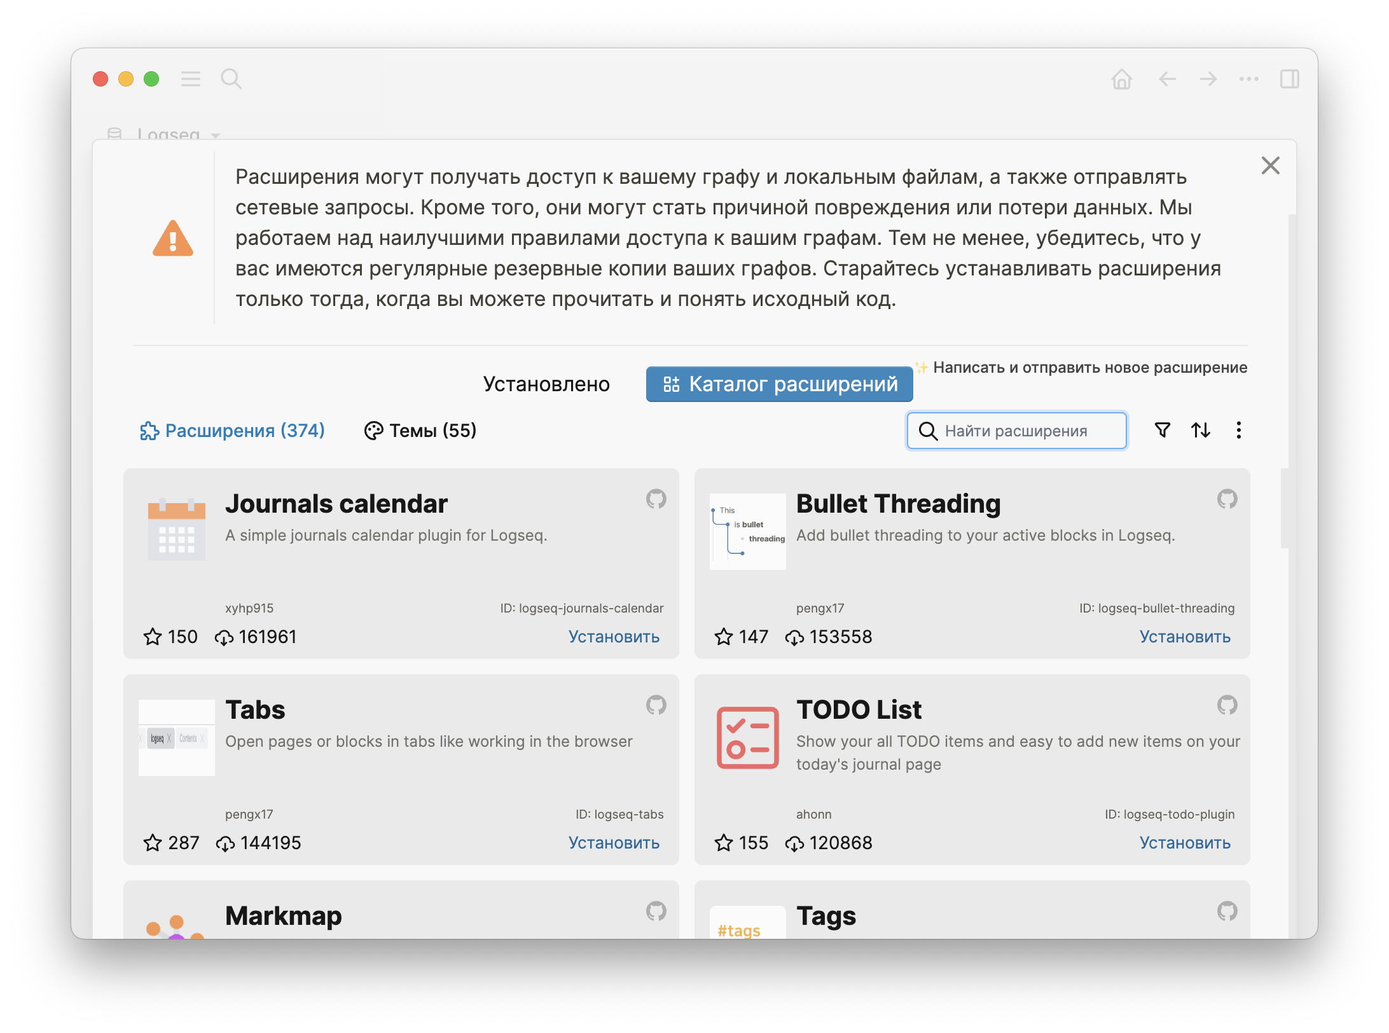This screenshot has height=1033, width=1389.
Task: Click Установить for Journals calendar
Action: point(614,637)
